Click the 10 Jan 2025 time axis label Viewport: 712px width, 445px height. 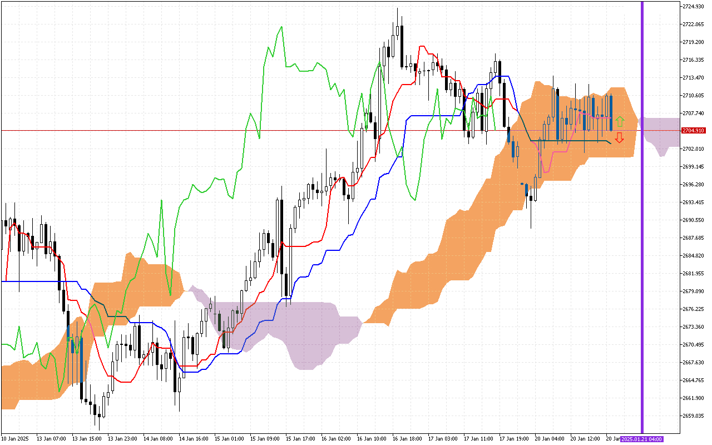click(15, 439)
